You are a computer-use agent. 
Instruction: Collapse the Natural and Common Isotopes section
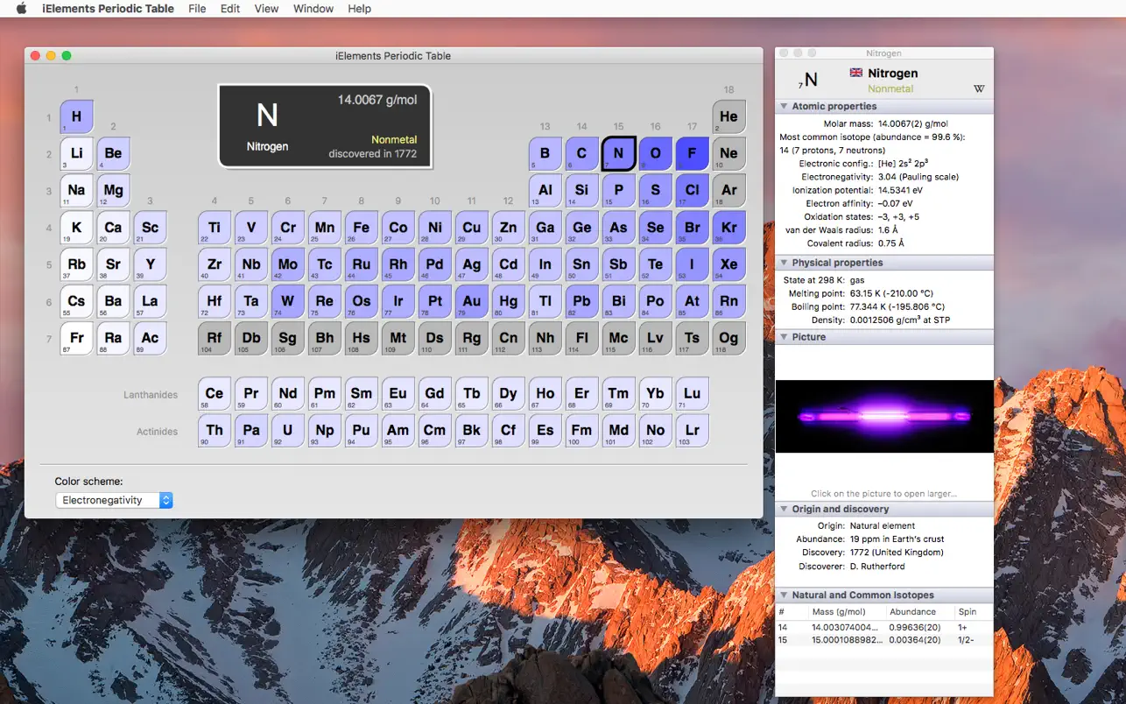coord(784,595)
